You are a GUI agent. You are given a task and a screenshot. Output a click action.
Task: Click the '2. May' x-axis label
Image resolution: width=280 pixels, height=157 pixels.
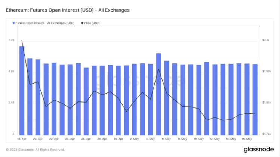click(134, 139)
